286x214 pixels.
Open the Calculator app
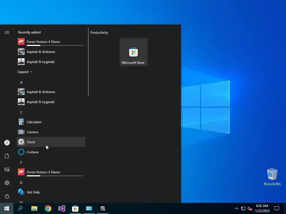click(51, 122)
